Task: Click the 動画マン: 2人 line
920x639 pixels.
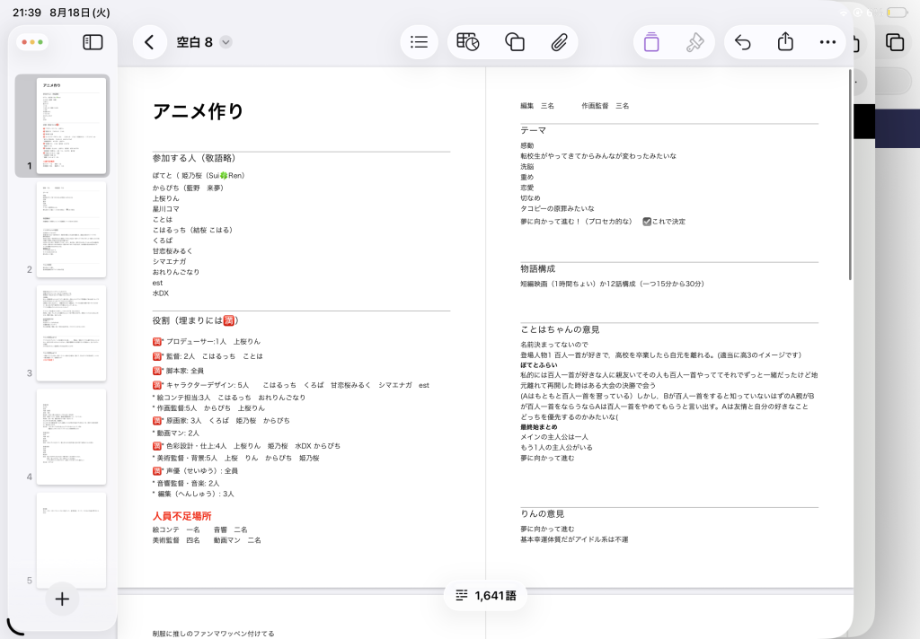Action: click(177, 433)
